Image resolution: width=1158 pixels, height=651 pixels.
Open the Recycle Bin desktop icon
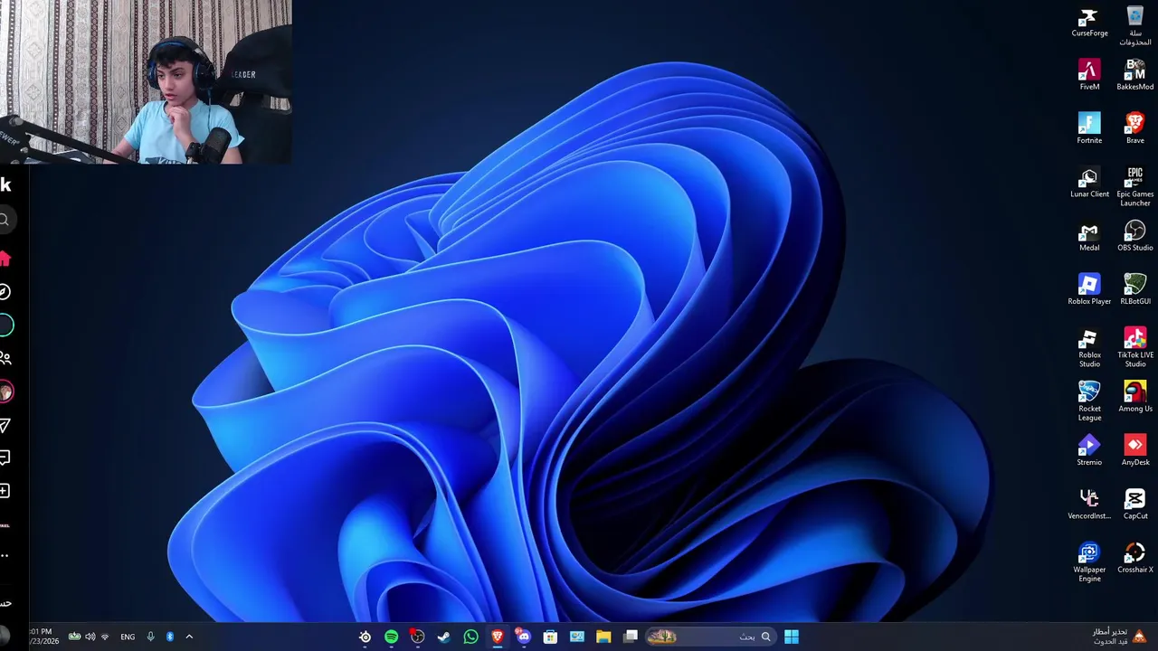pos(1134,26)
